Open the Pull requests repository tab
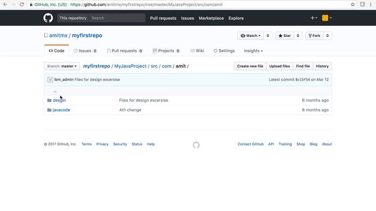Screen dimensions: 376x211 point(125,51)
